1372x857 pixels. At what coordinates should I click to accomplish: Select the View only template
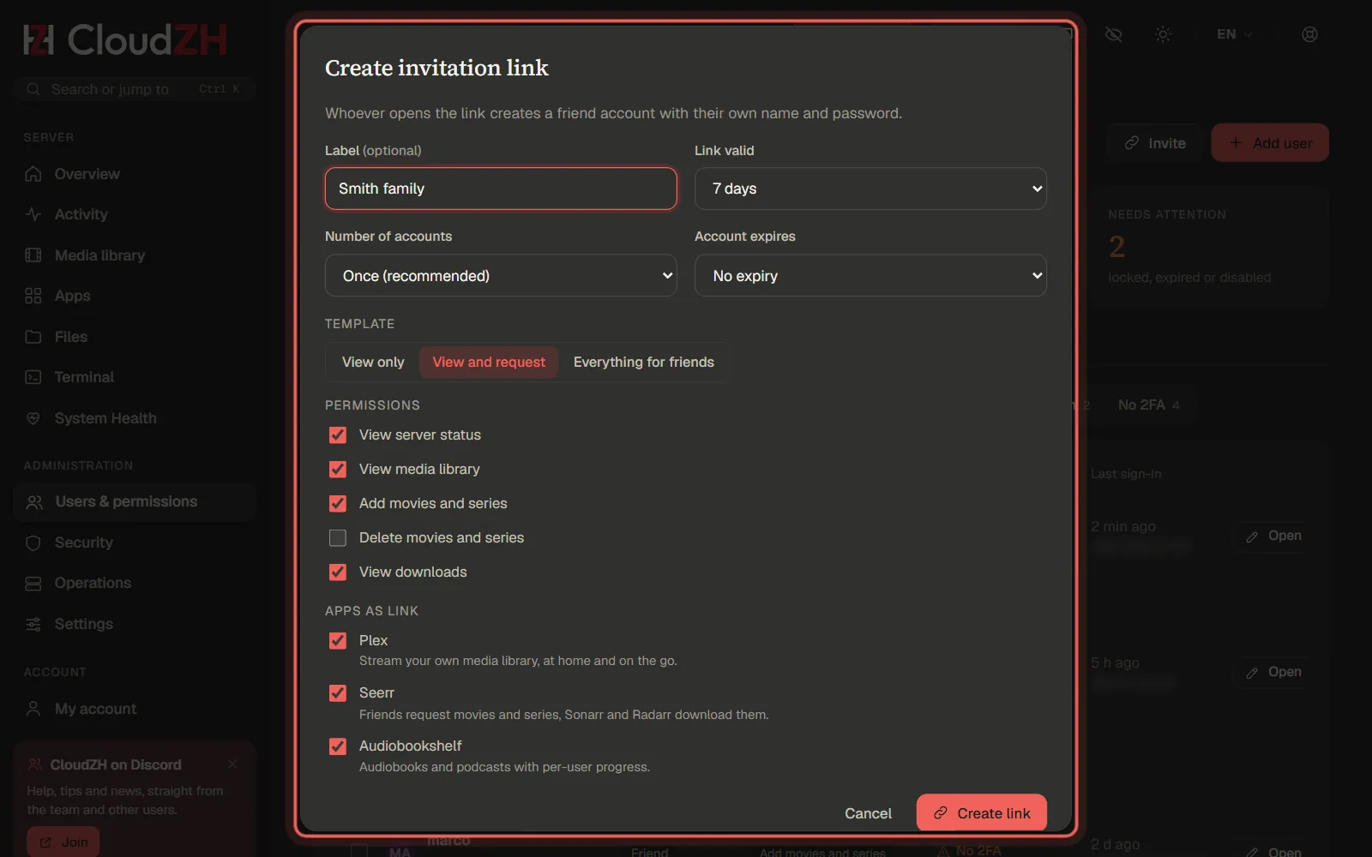(373, 363)
